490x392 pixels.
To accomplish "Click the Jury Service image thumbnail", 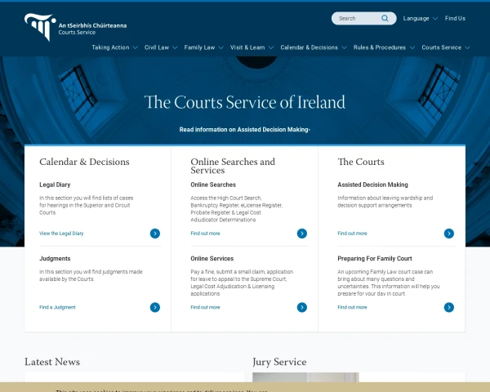I will (305, 377).
